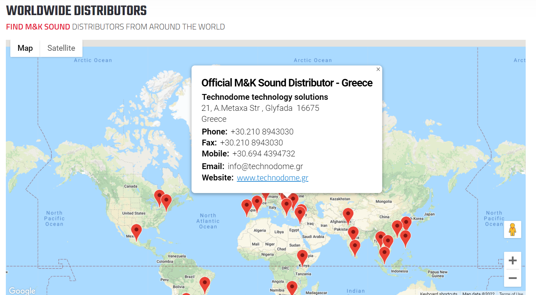Viewport: 536px width, 295px height.
Task: Select the rightmost marker in eastern North America
Action: tap(166, 202)
